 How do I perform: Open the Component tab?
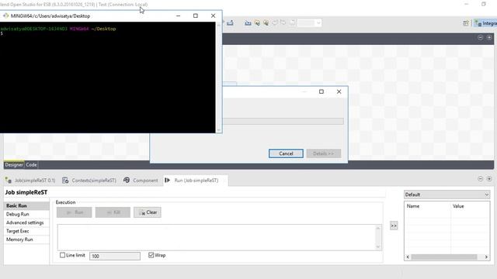point(141,181)
